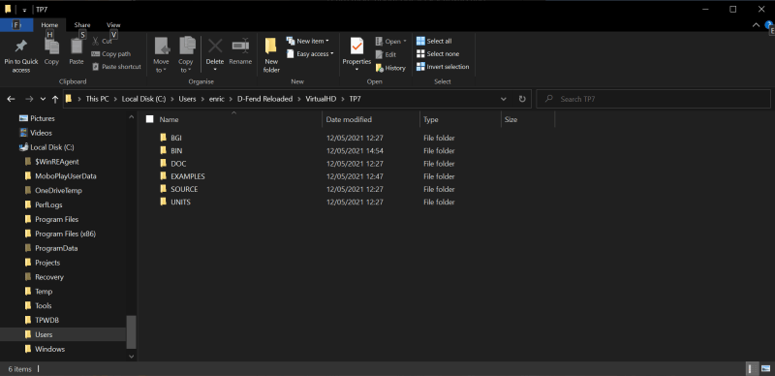The height and width of the screenshot is (376, 775).
Task: Click Invert selection
Action: click(443, 67)
